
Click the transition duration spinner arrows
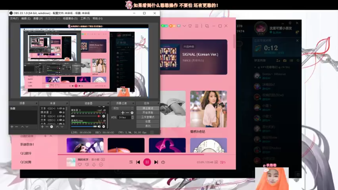click(133, 117)
